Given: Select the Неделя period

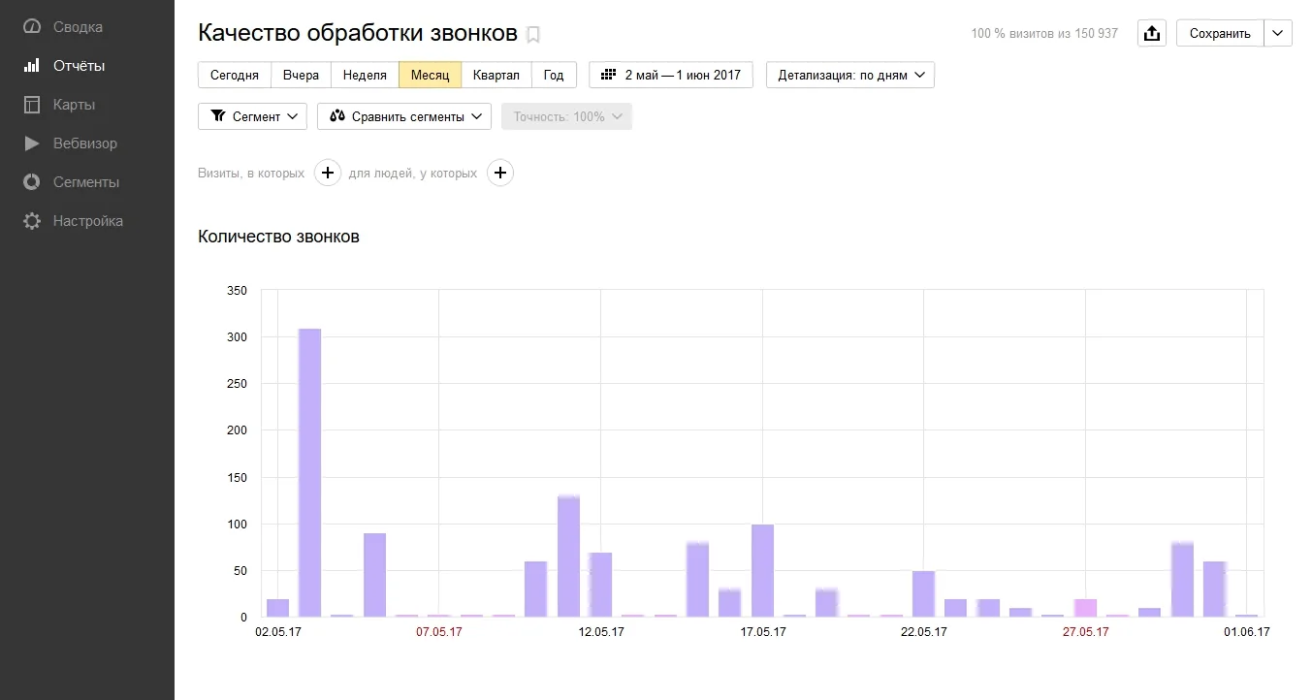Looking at the screenshot, I should (x=365, y=75).
